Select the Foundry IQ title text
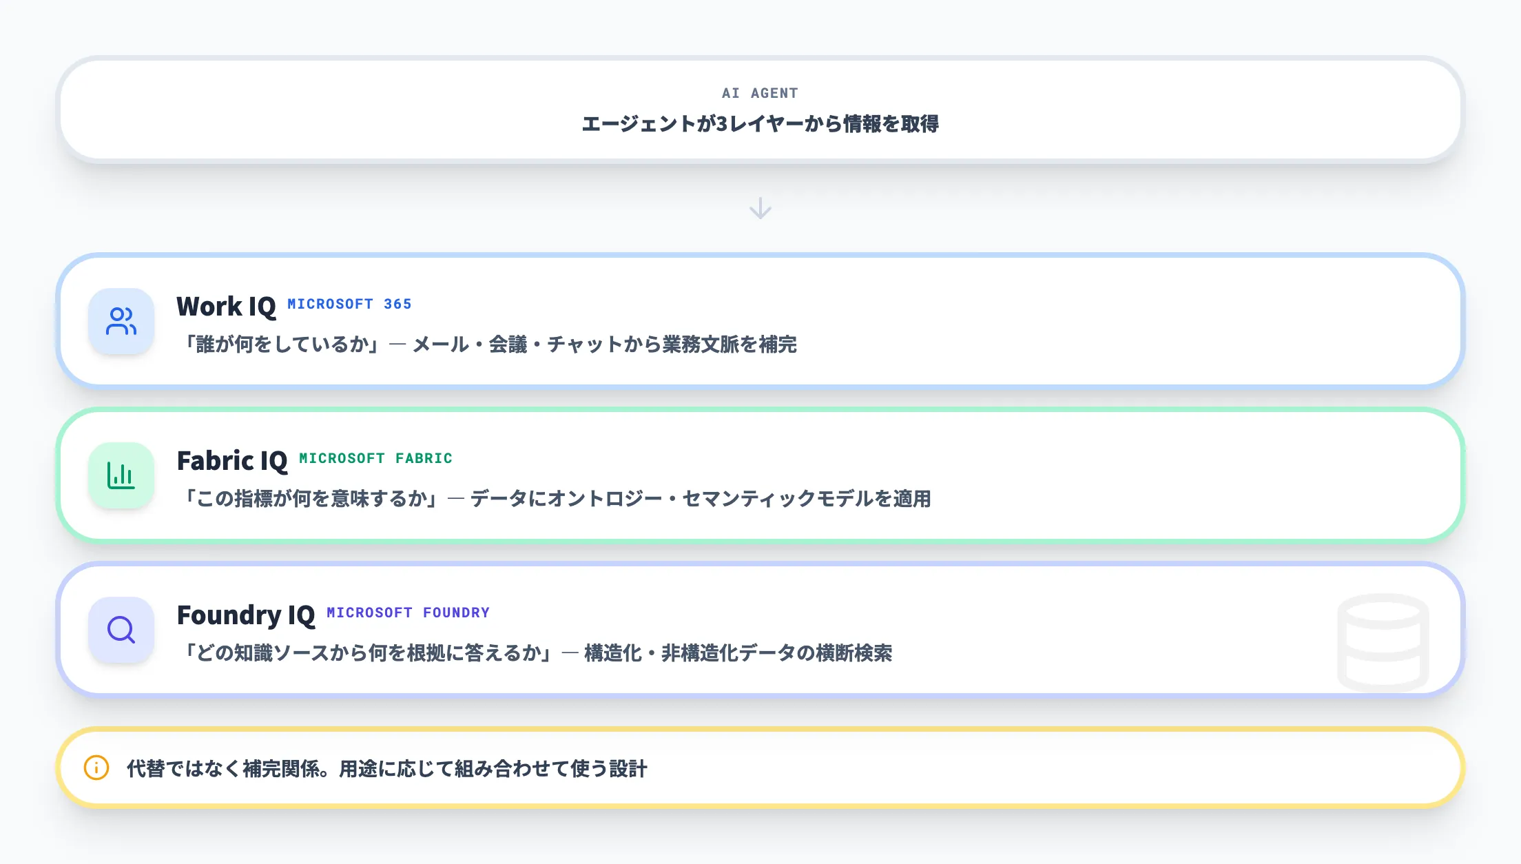This screenshot has width=1521, height=864. pyautogui.click(x=248, y=615)
